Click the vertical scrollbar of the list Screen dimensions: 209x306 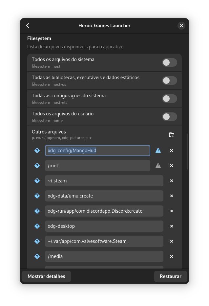[187, 151]
